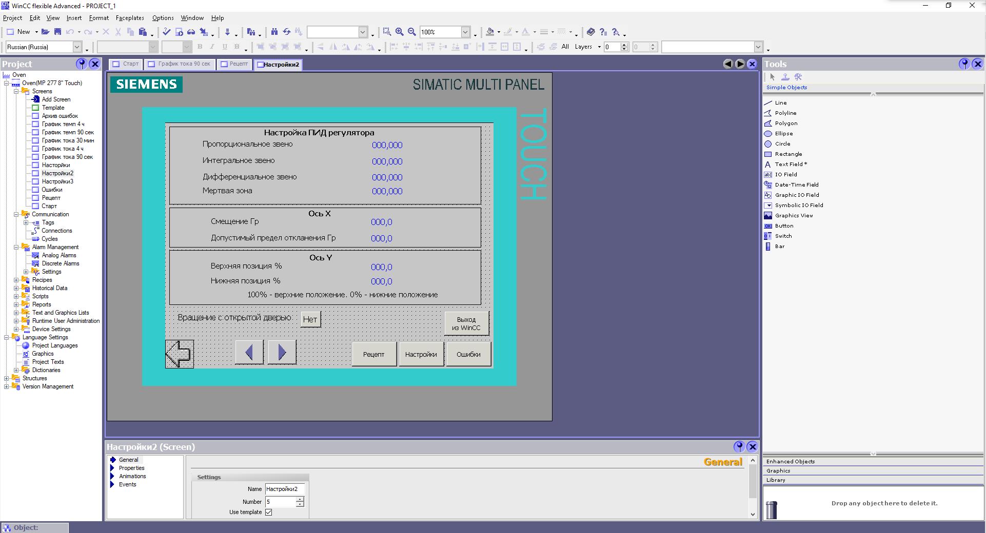Click the Open project folder icon
Screen dimensions: 986x533
46,32
